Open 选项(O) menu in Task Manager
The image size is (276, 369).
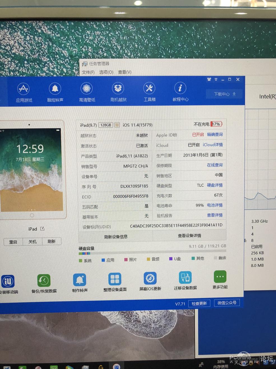point(106,72)
